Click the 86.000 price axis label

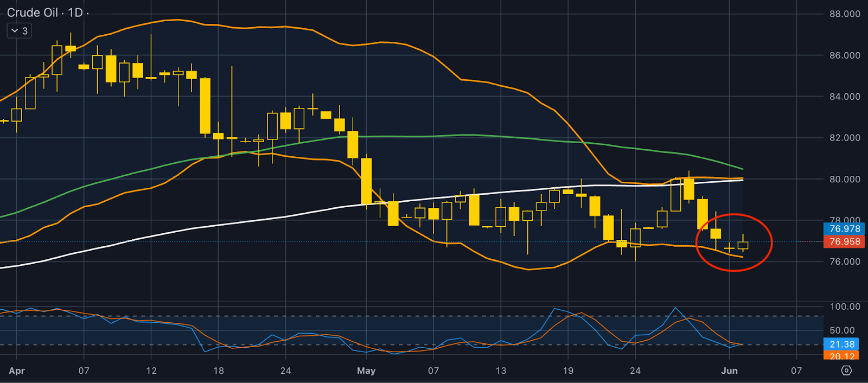coord(845,55)
